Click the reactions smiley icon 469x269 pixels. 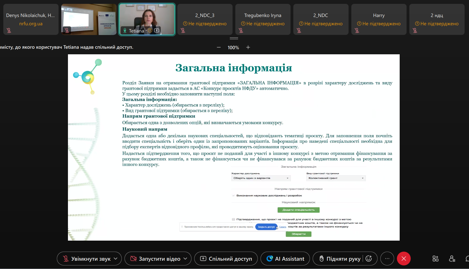click(x=368, y=259)
